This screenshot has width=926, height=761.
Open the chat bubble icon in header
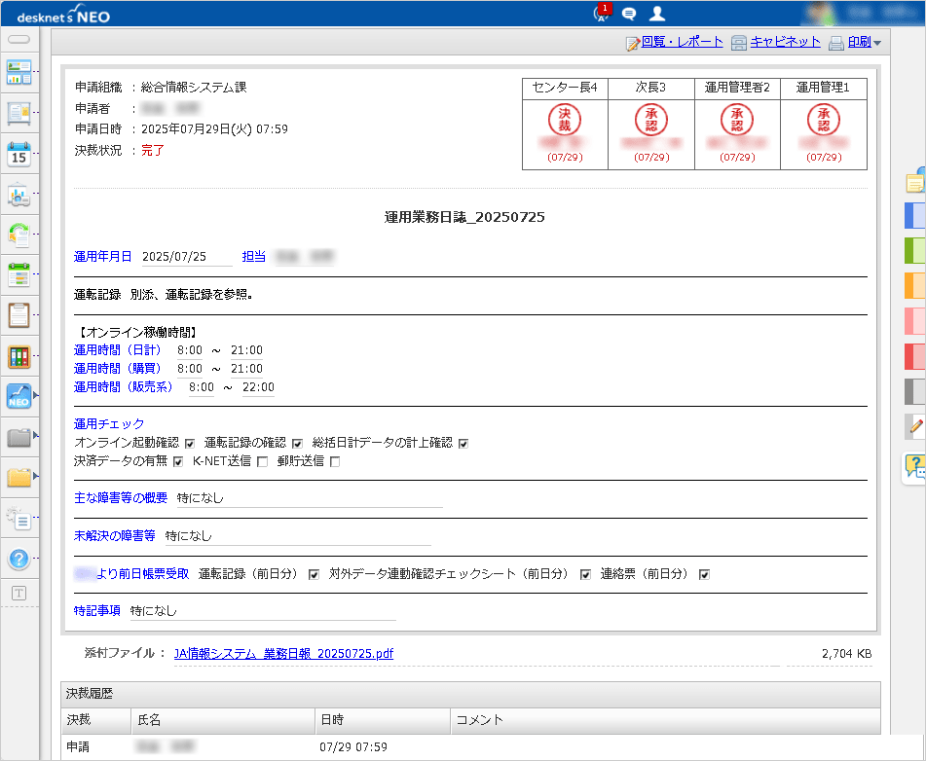pyautogui.click(x=628, y=13)
